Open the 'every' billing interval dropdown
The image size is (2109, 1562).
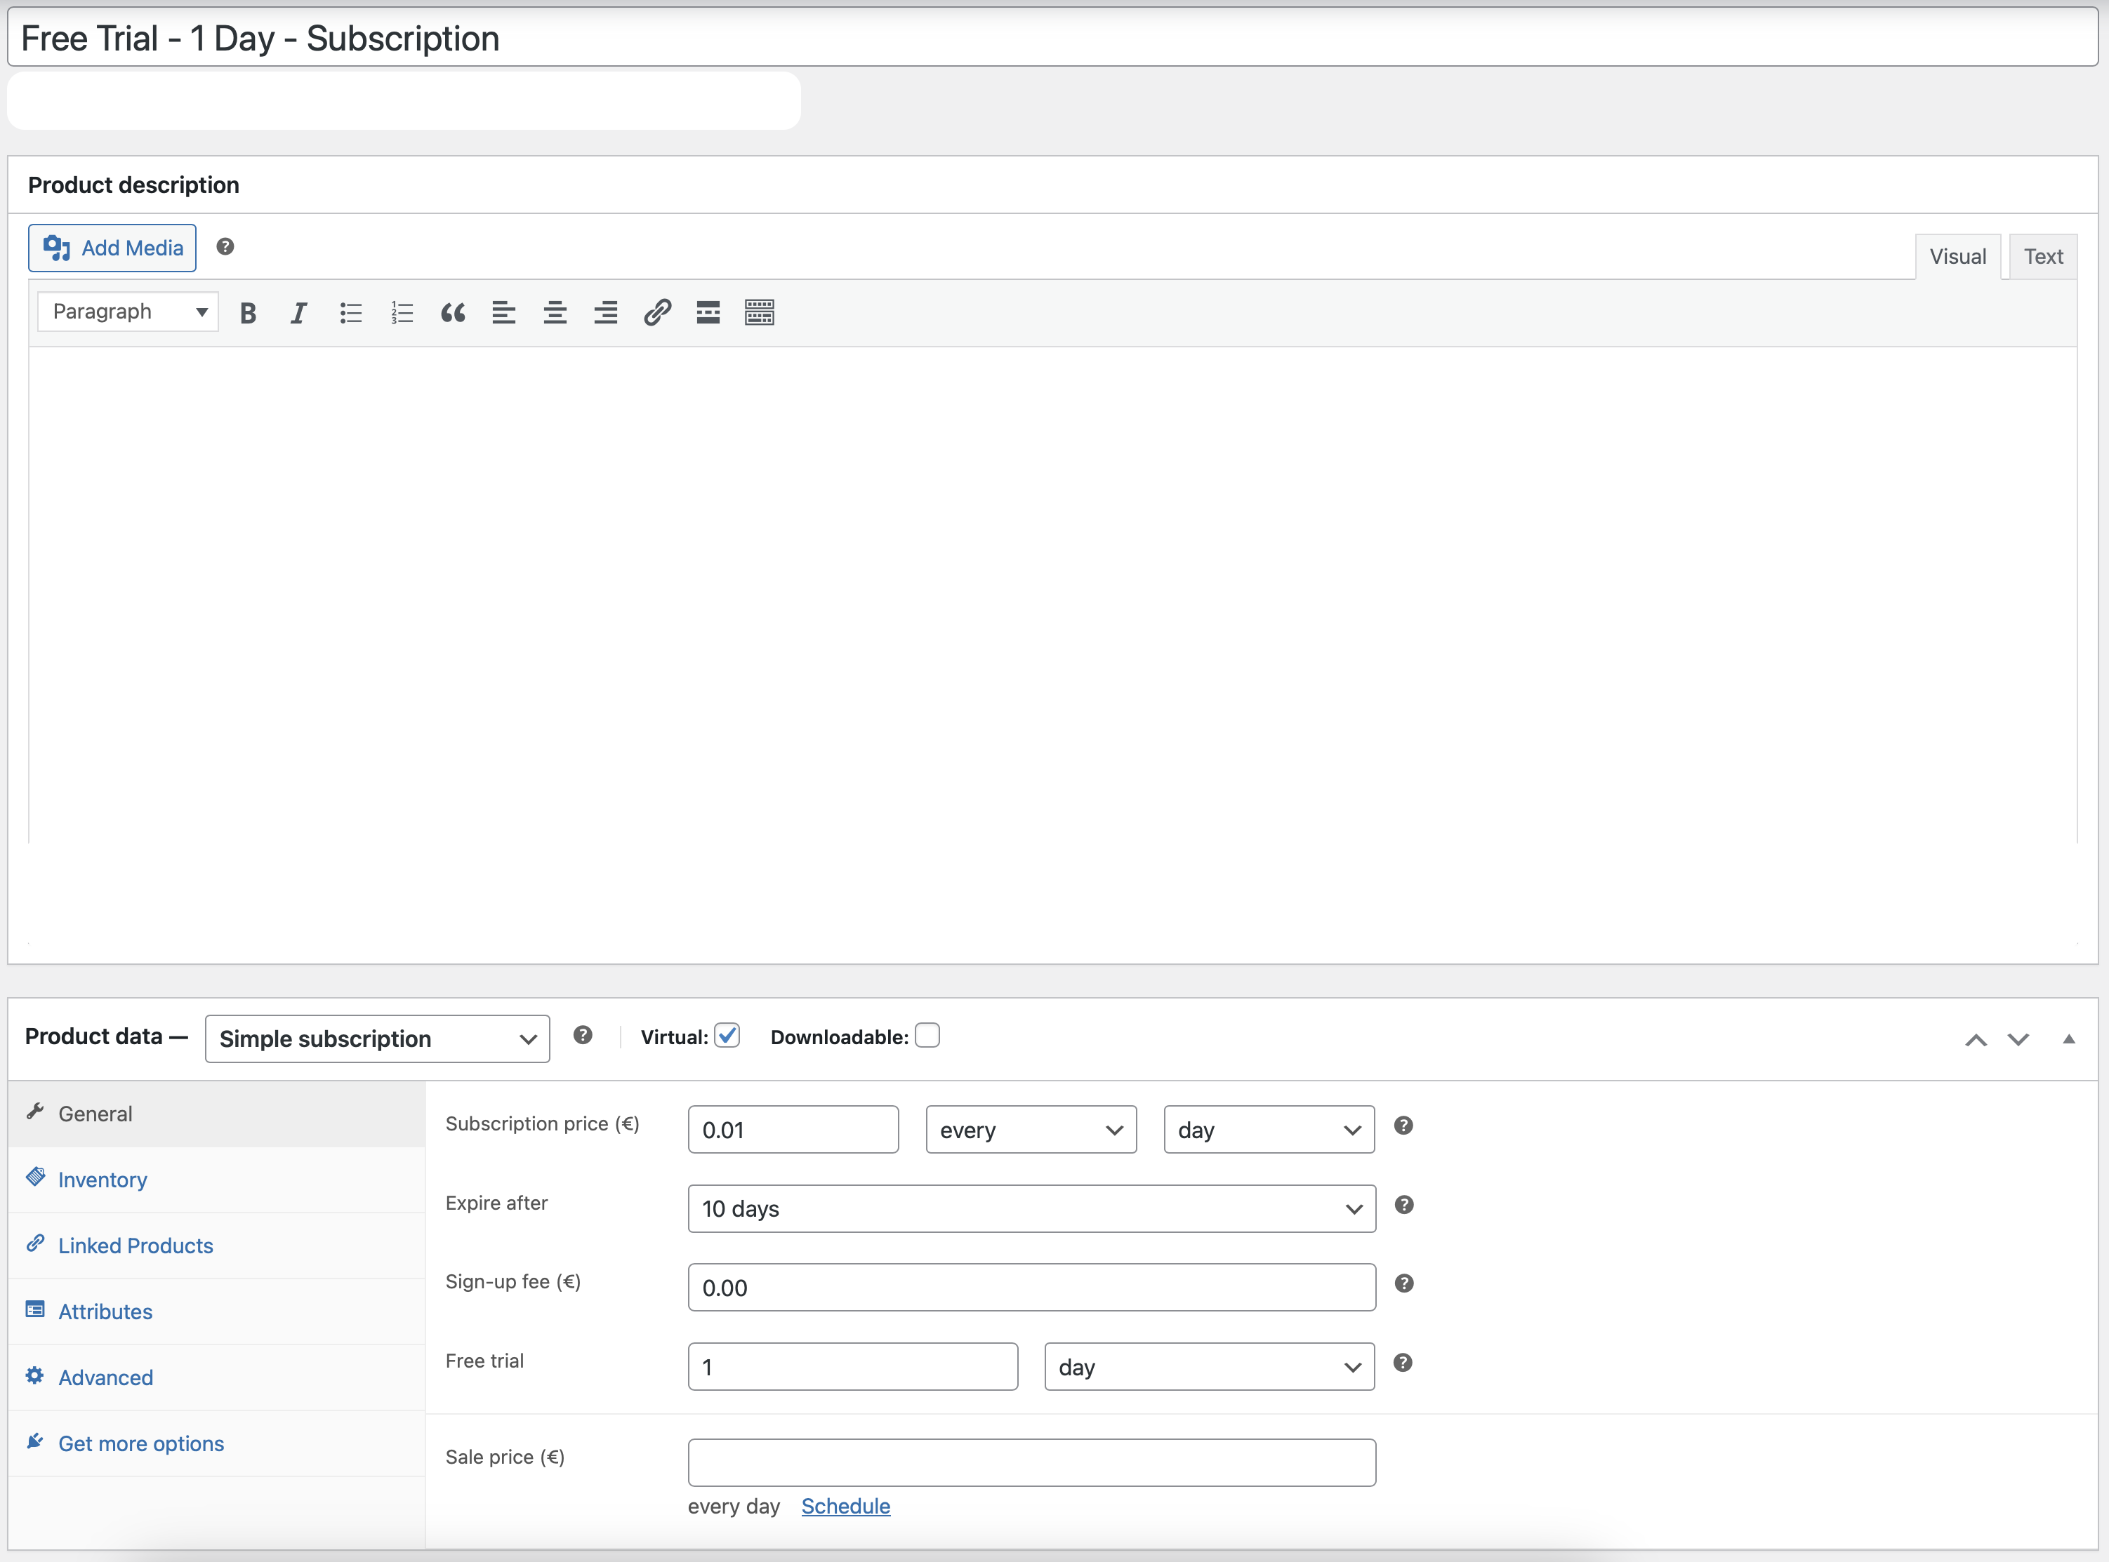click(x=1031, y=1130)
